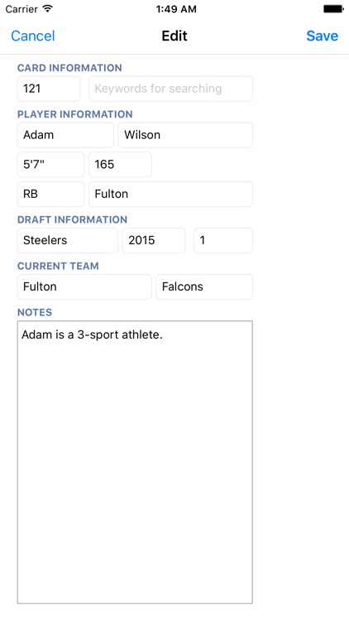Select the height field showing 5'7"
Viewport: 349px width, 621px height.
50,165
